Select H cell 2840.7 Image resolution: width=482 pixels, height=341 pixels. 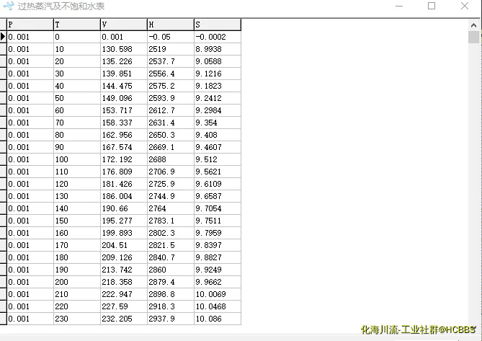(x=171, y=257)
